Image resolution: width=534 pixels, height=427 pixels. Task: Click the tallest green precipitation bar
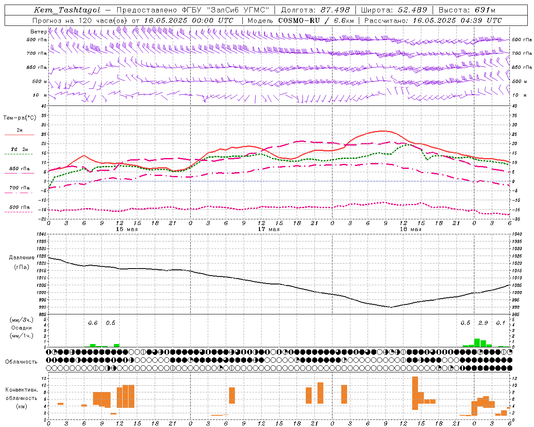477,343
